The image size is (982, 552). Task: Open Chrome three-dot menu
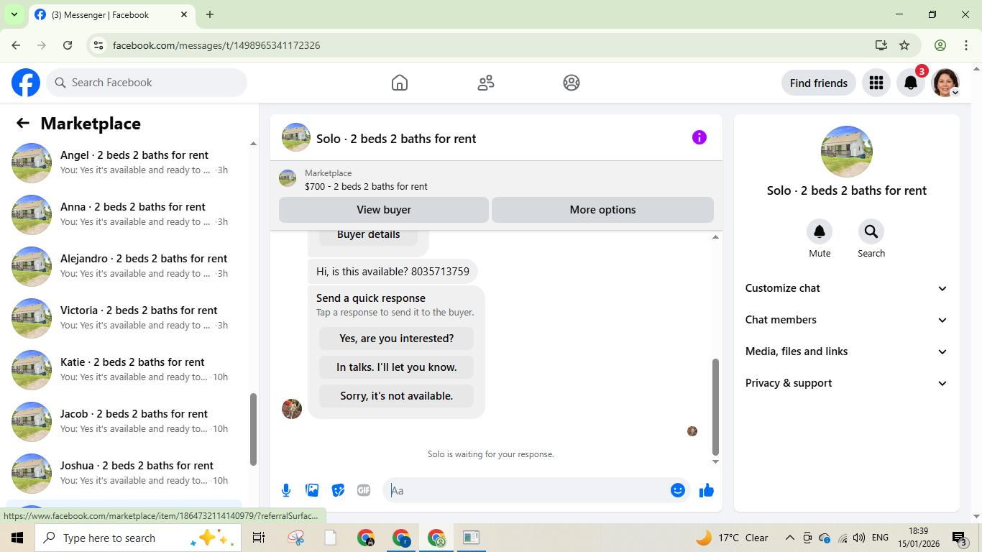pos(965,45)
